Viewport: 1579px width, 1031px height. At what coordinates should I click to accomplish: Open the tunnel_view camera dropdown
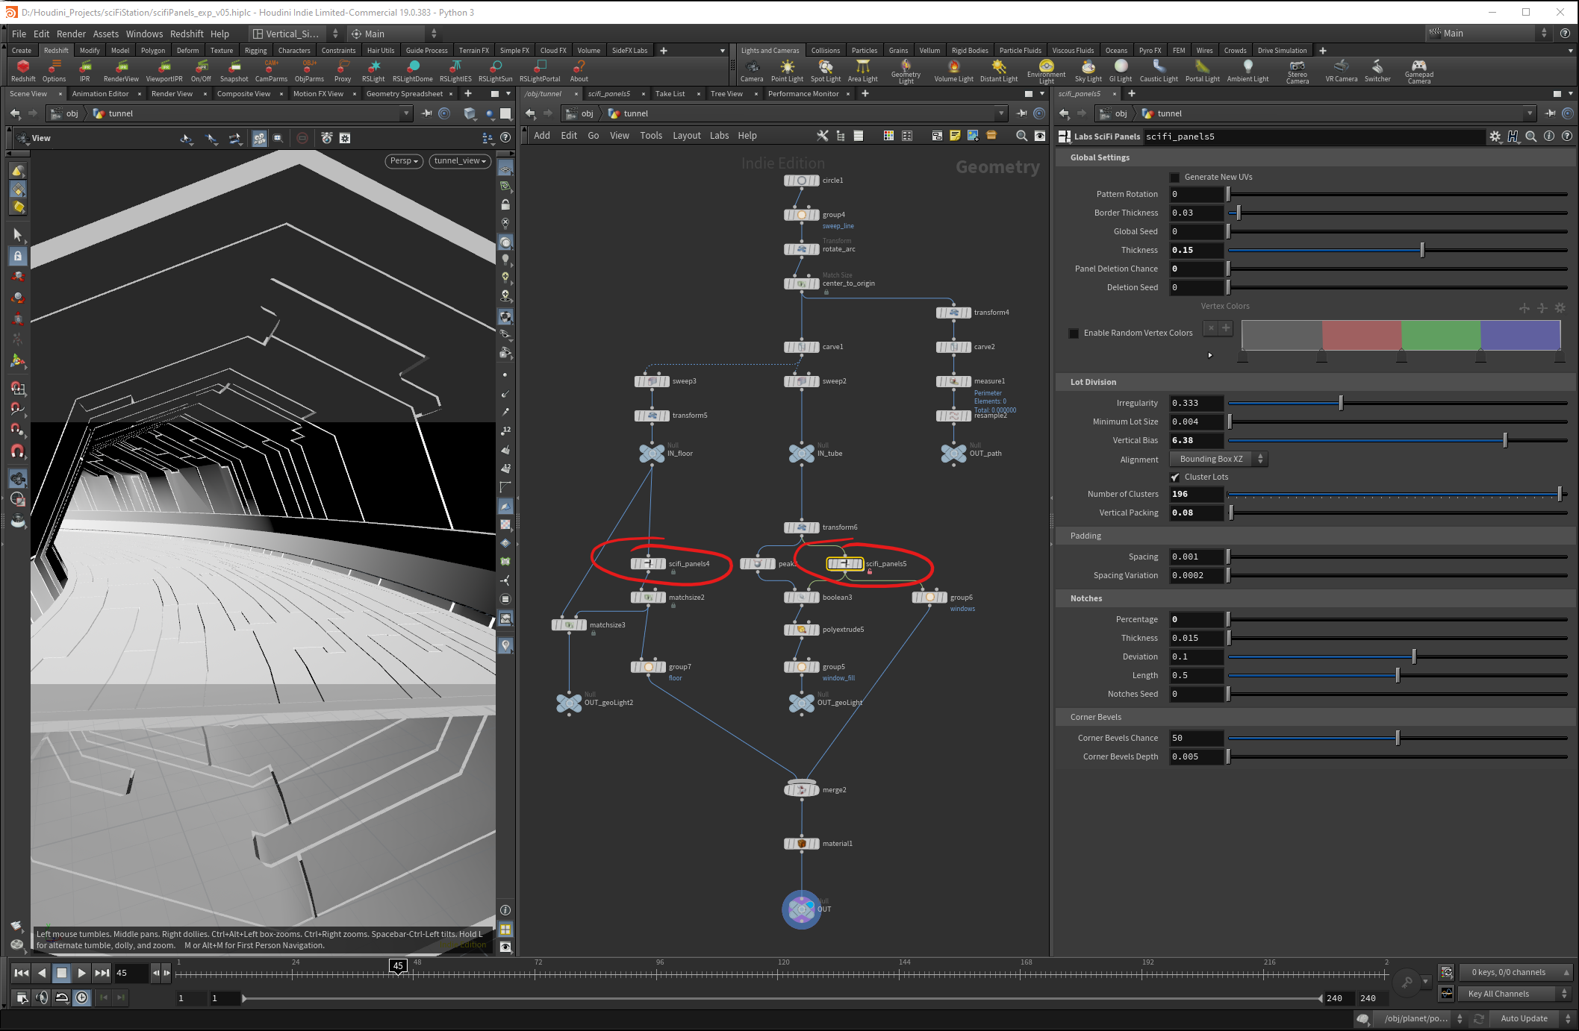460,161
